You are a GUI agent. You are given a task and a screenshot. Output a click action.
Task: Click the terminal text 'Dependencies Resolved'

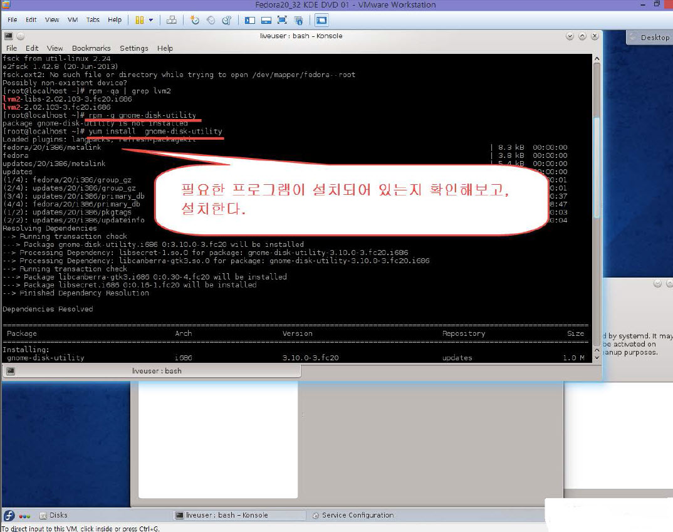coord(48,309)
